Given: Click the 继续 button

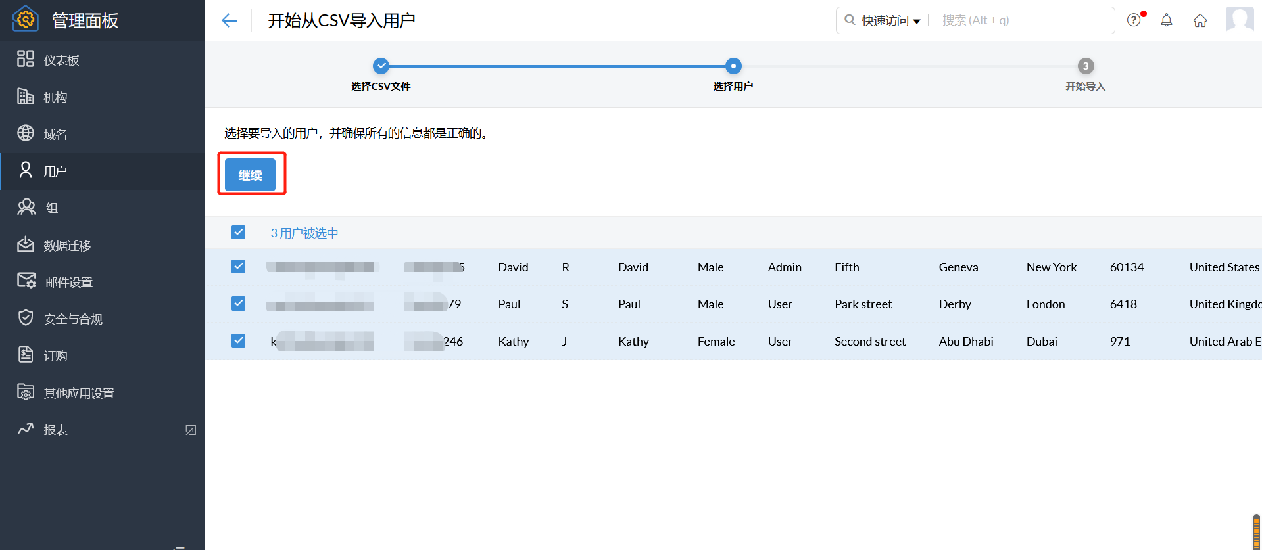Looking at the screenshot, I should [x=250, y=175].
